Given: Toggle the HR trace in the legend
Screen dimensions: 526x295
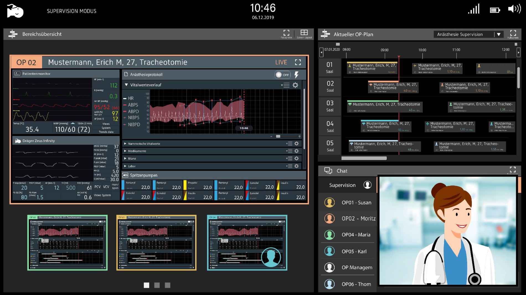Looking at the screenshot, I should coord(128,98).
